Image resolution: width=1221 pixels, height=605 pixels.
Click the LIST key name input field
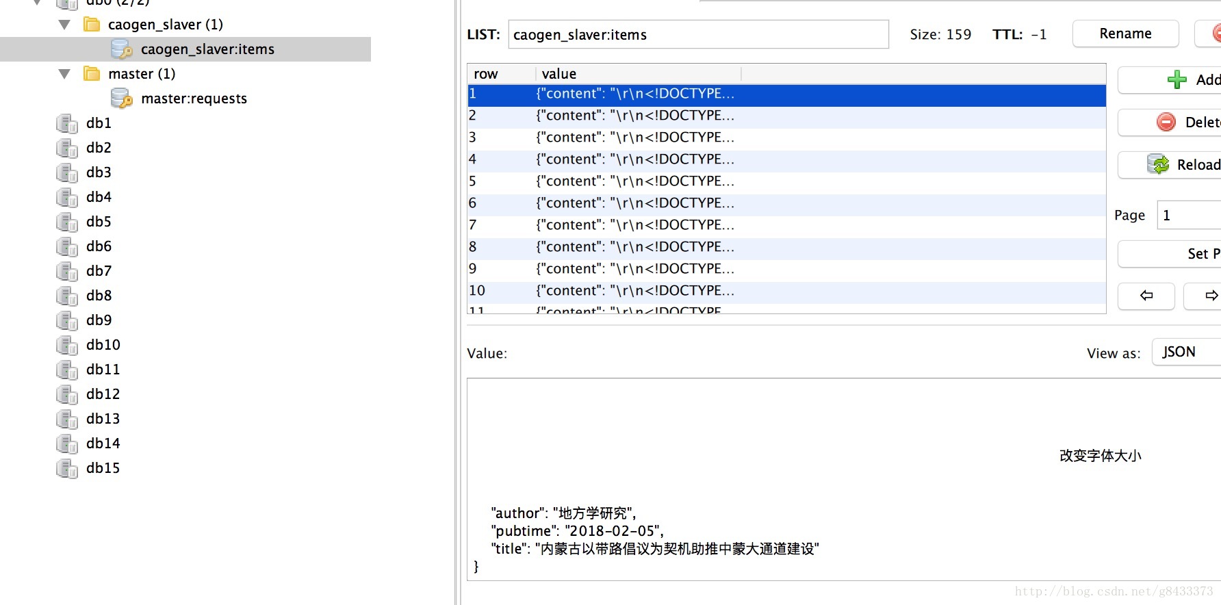698,34
